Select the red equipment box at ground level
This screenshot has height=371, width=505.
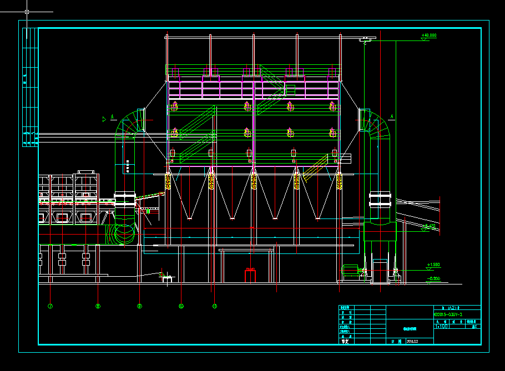tap(250, 276)
